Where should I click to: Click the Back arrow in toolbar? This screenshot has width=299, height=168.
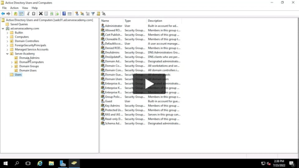tap(3, 14)
